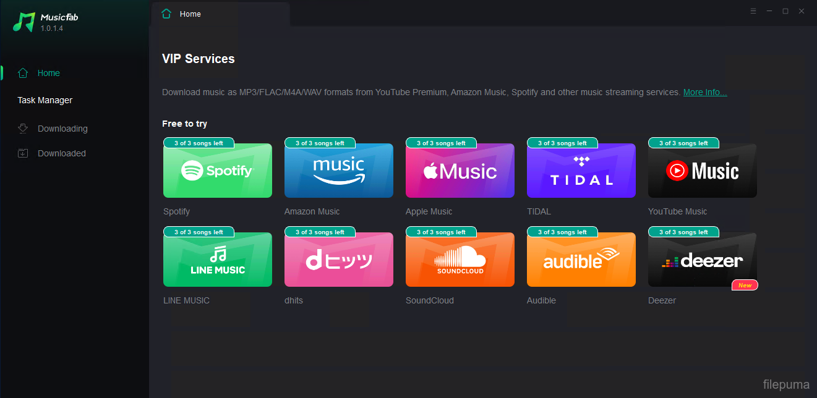
Task: Click the New badge on Deezer
Action: pos(745,285)
